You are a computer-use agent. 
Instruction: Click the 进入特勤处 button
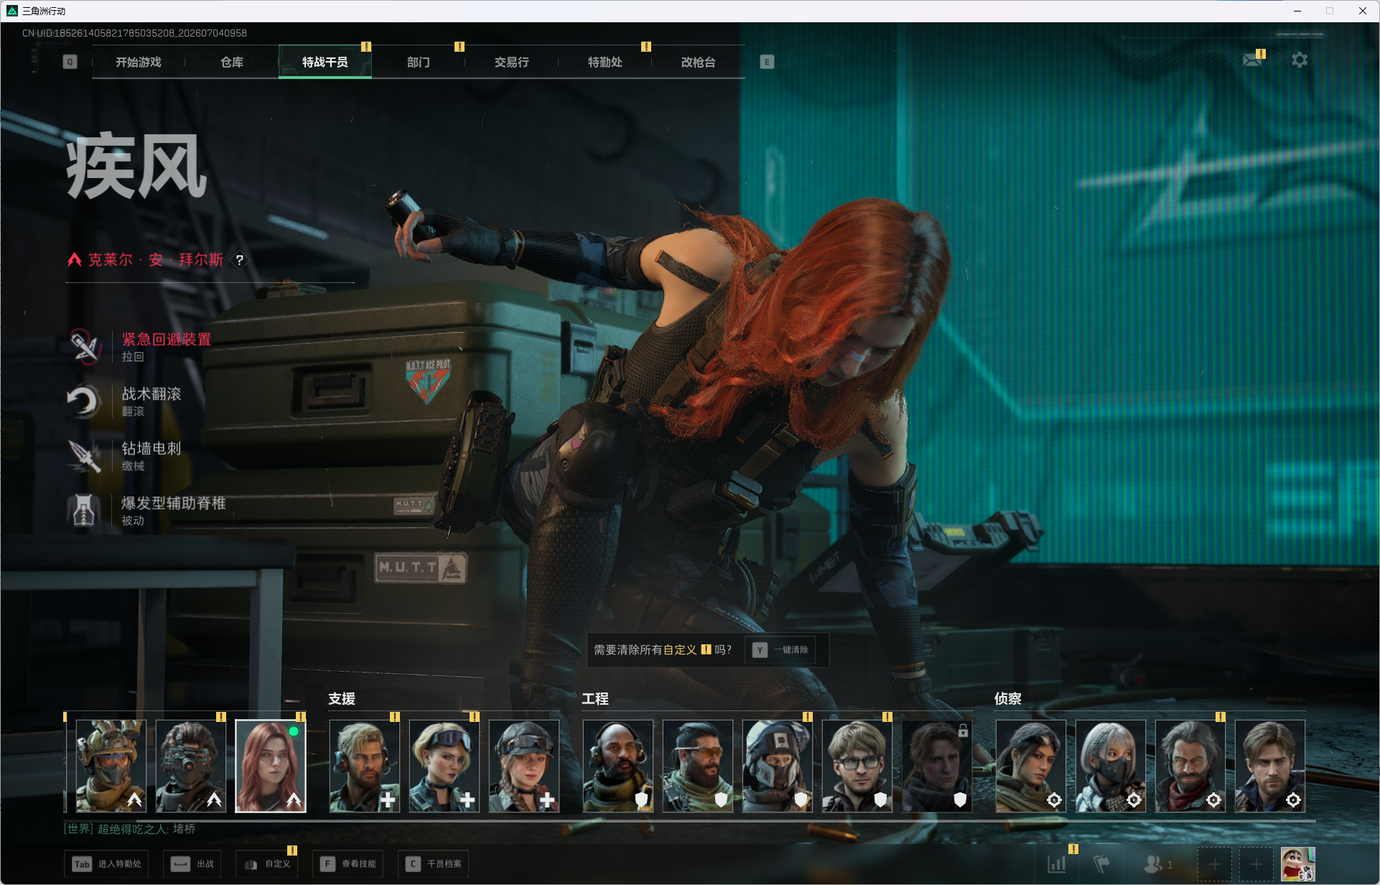107,864
